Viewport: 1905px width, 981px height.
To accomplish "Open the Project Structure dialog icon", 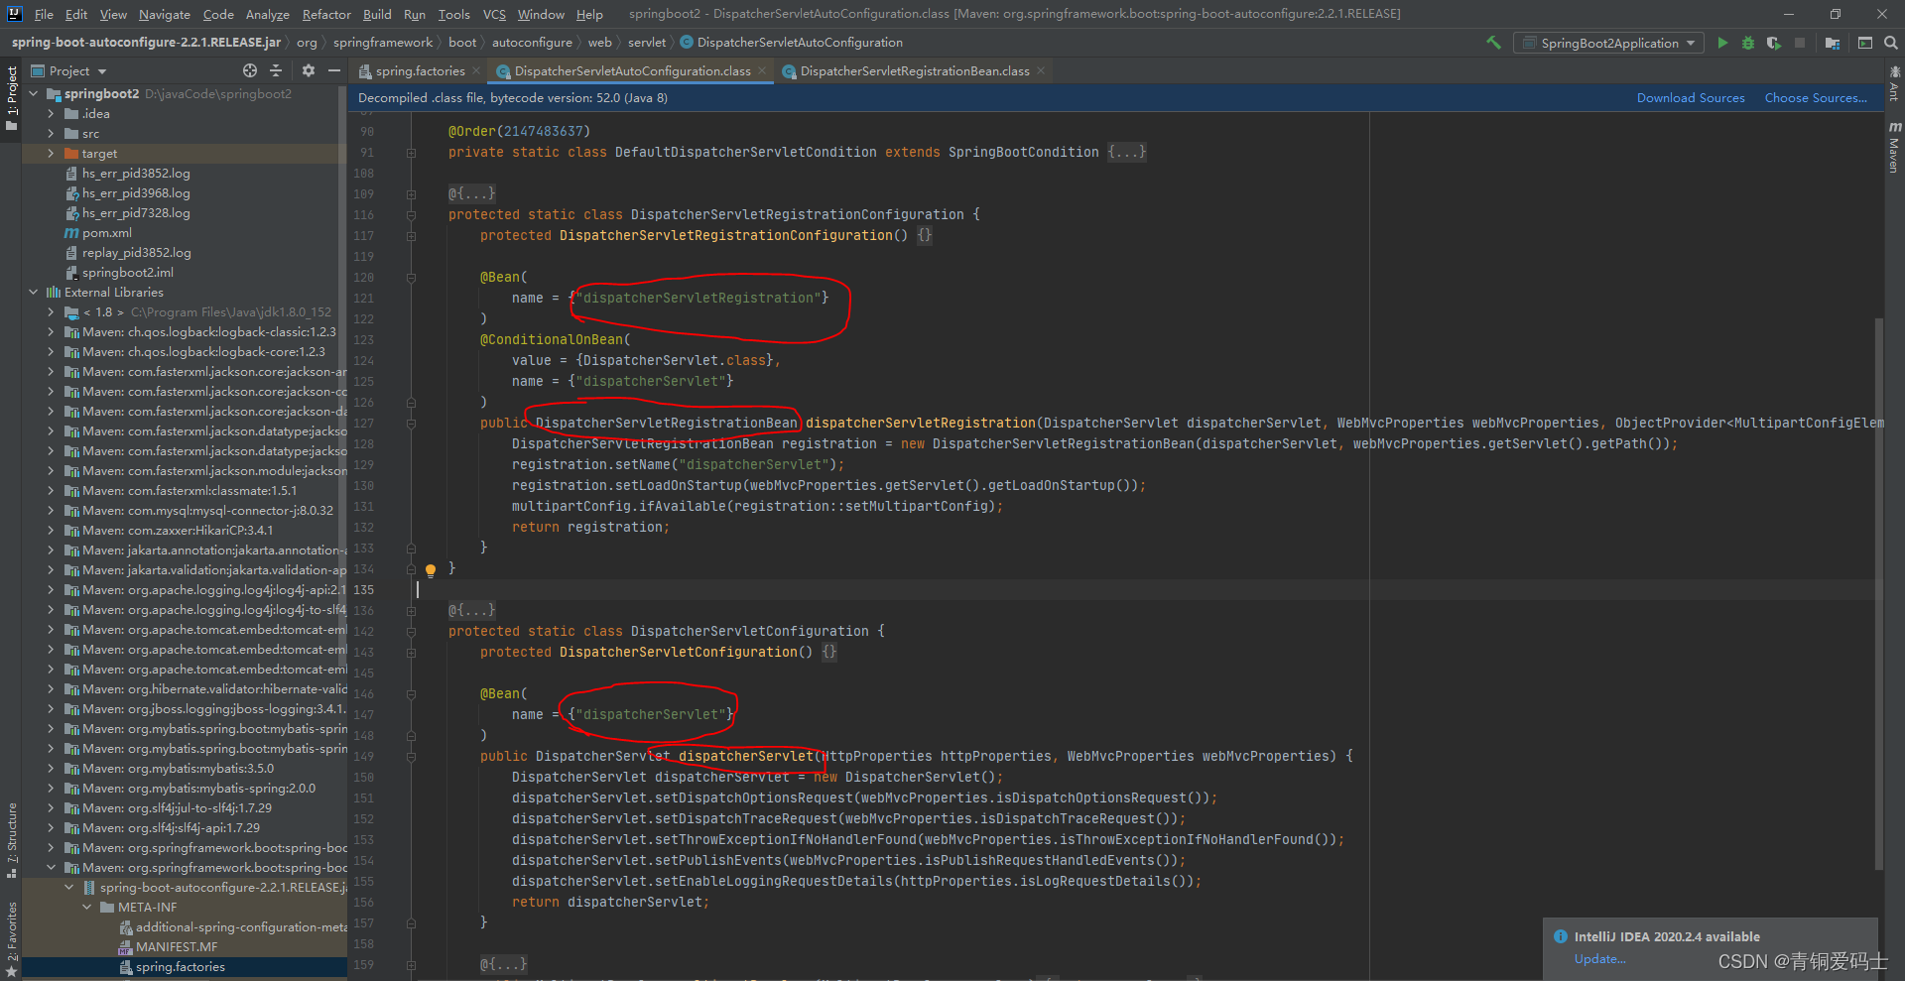I will tap(1833, 43).
